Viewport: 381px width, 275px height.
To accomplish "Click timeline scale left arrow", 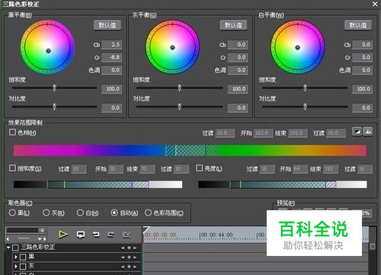I will coord(8,239).
